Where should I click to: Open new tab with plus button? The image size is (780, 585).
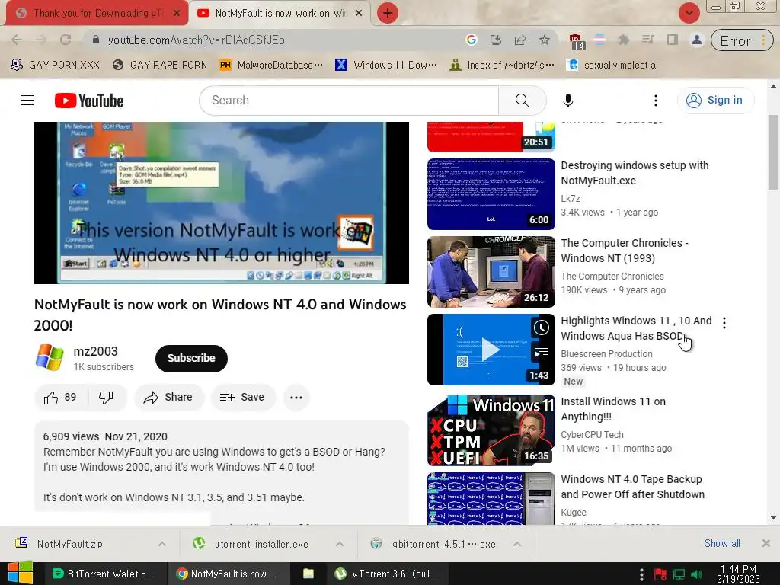388,13
